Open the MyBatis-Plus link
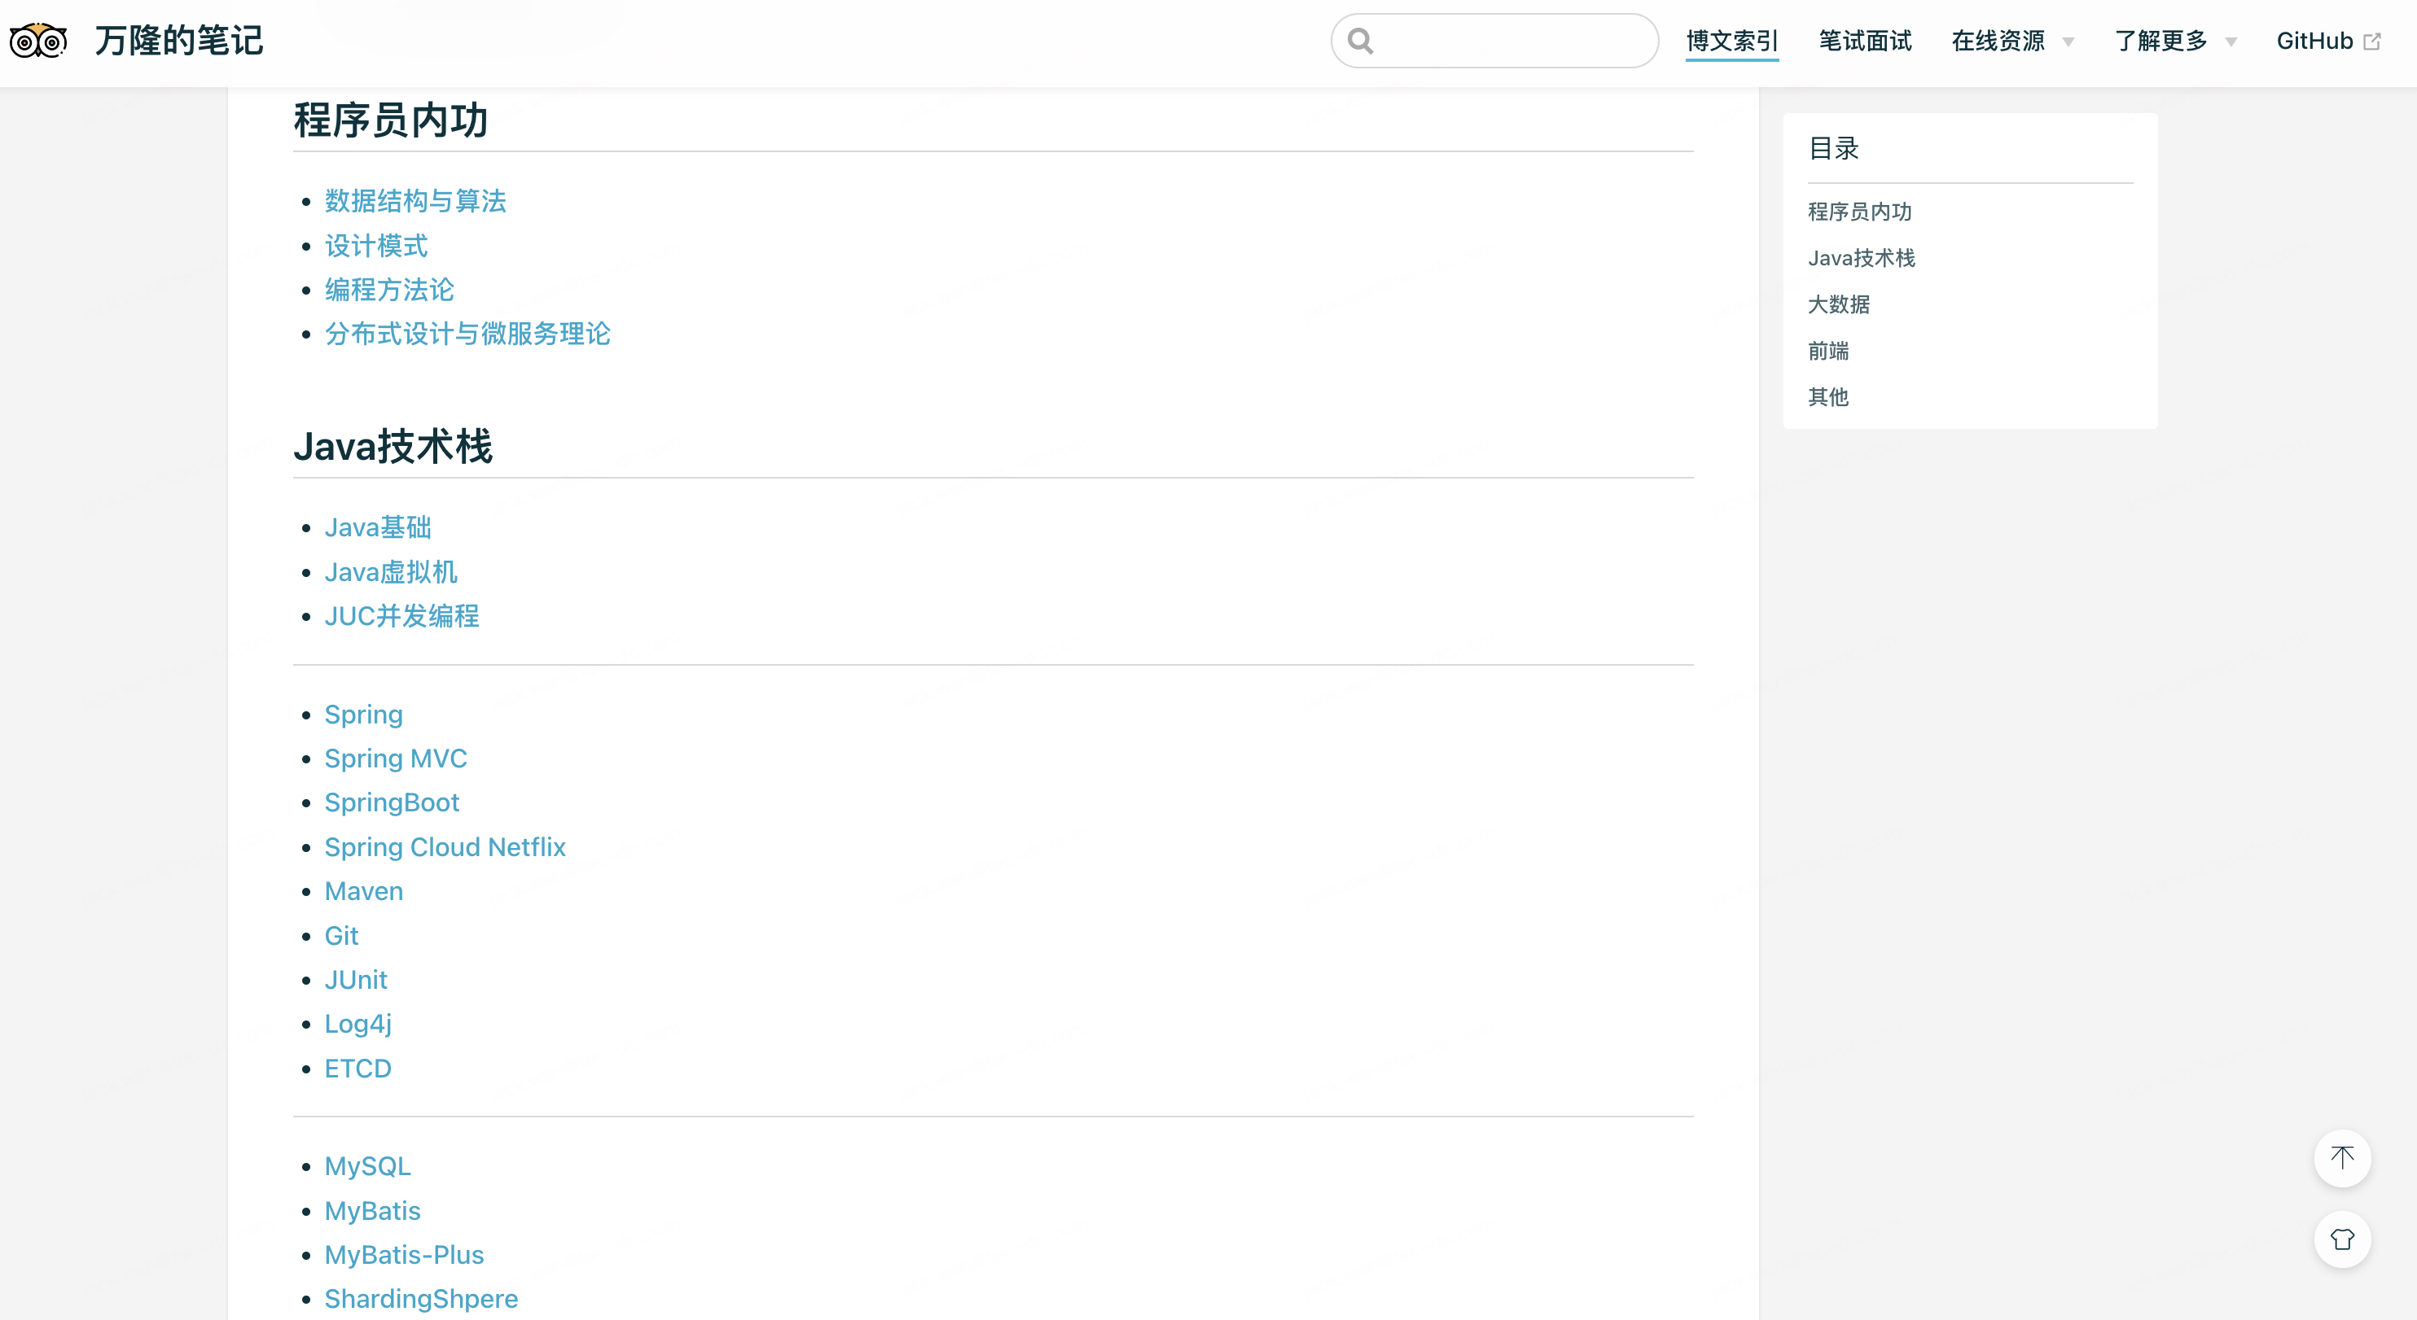This screenshot has width=2417, height=1320. (405, 1254)
